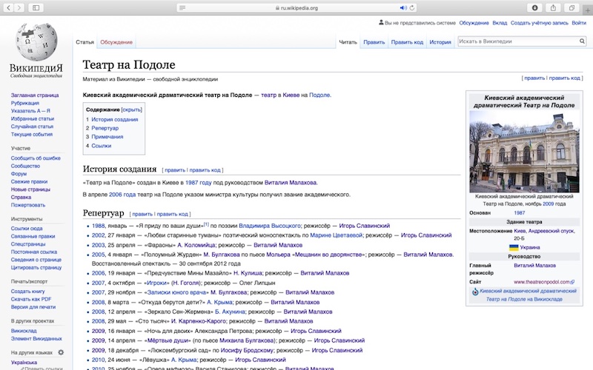Go forward with Safari's forward arrow
593x370 pixels.
(19, 7)
